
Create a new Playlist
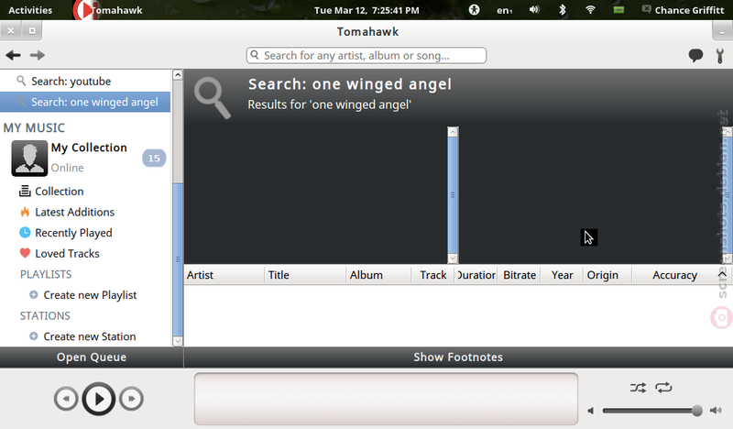[90, 295]
